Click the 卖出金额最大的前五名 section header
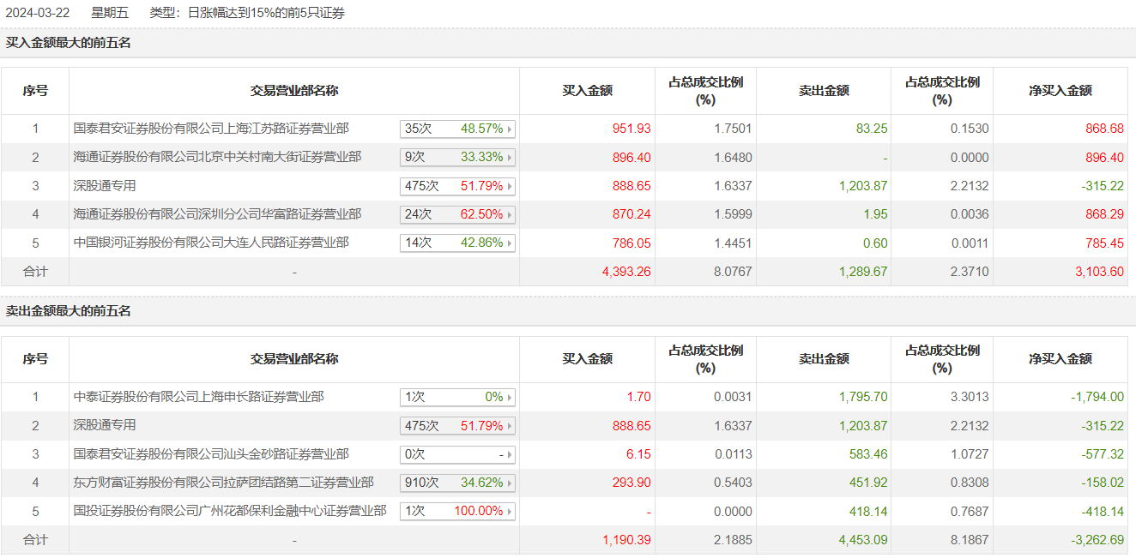The image size is (1136, 558). pos(69,311)
